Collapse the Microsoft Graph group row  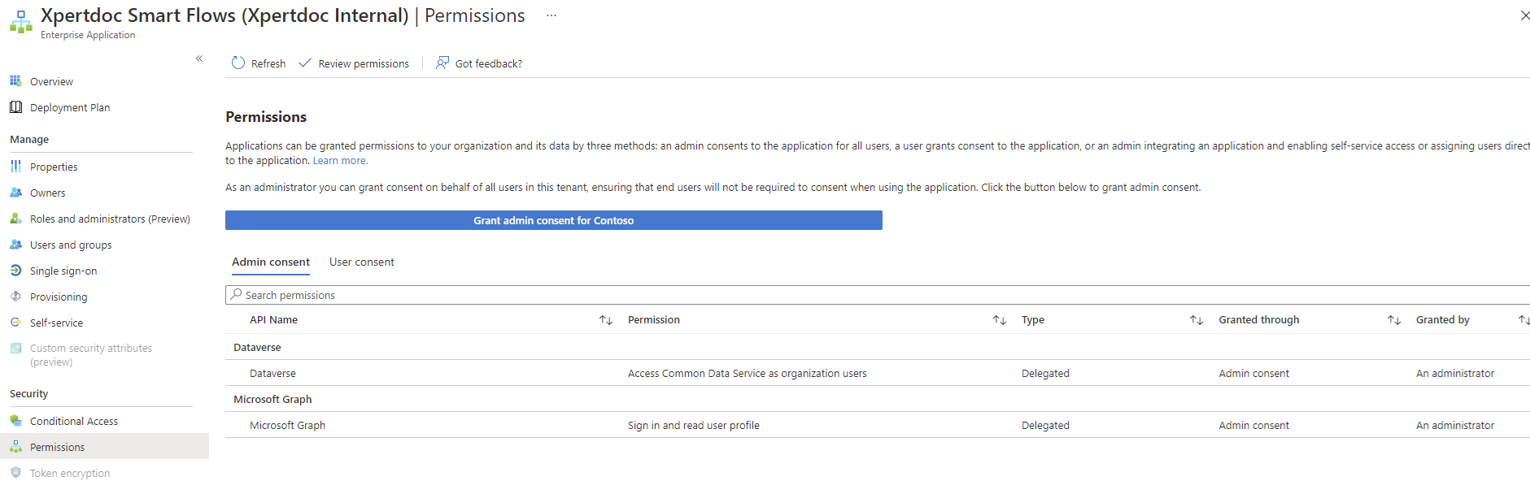coord(878,399)
